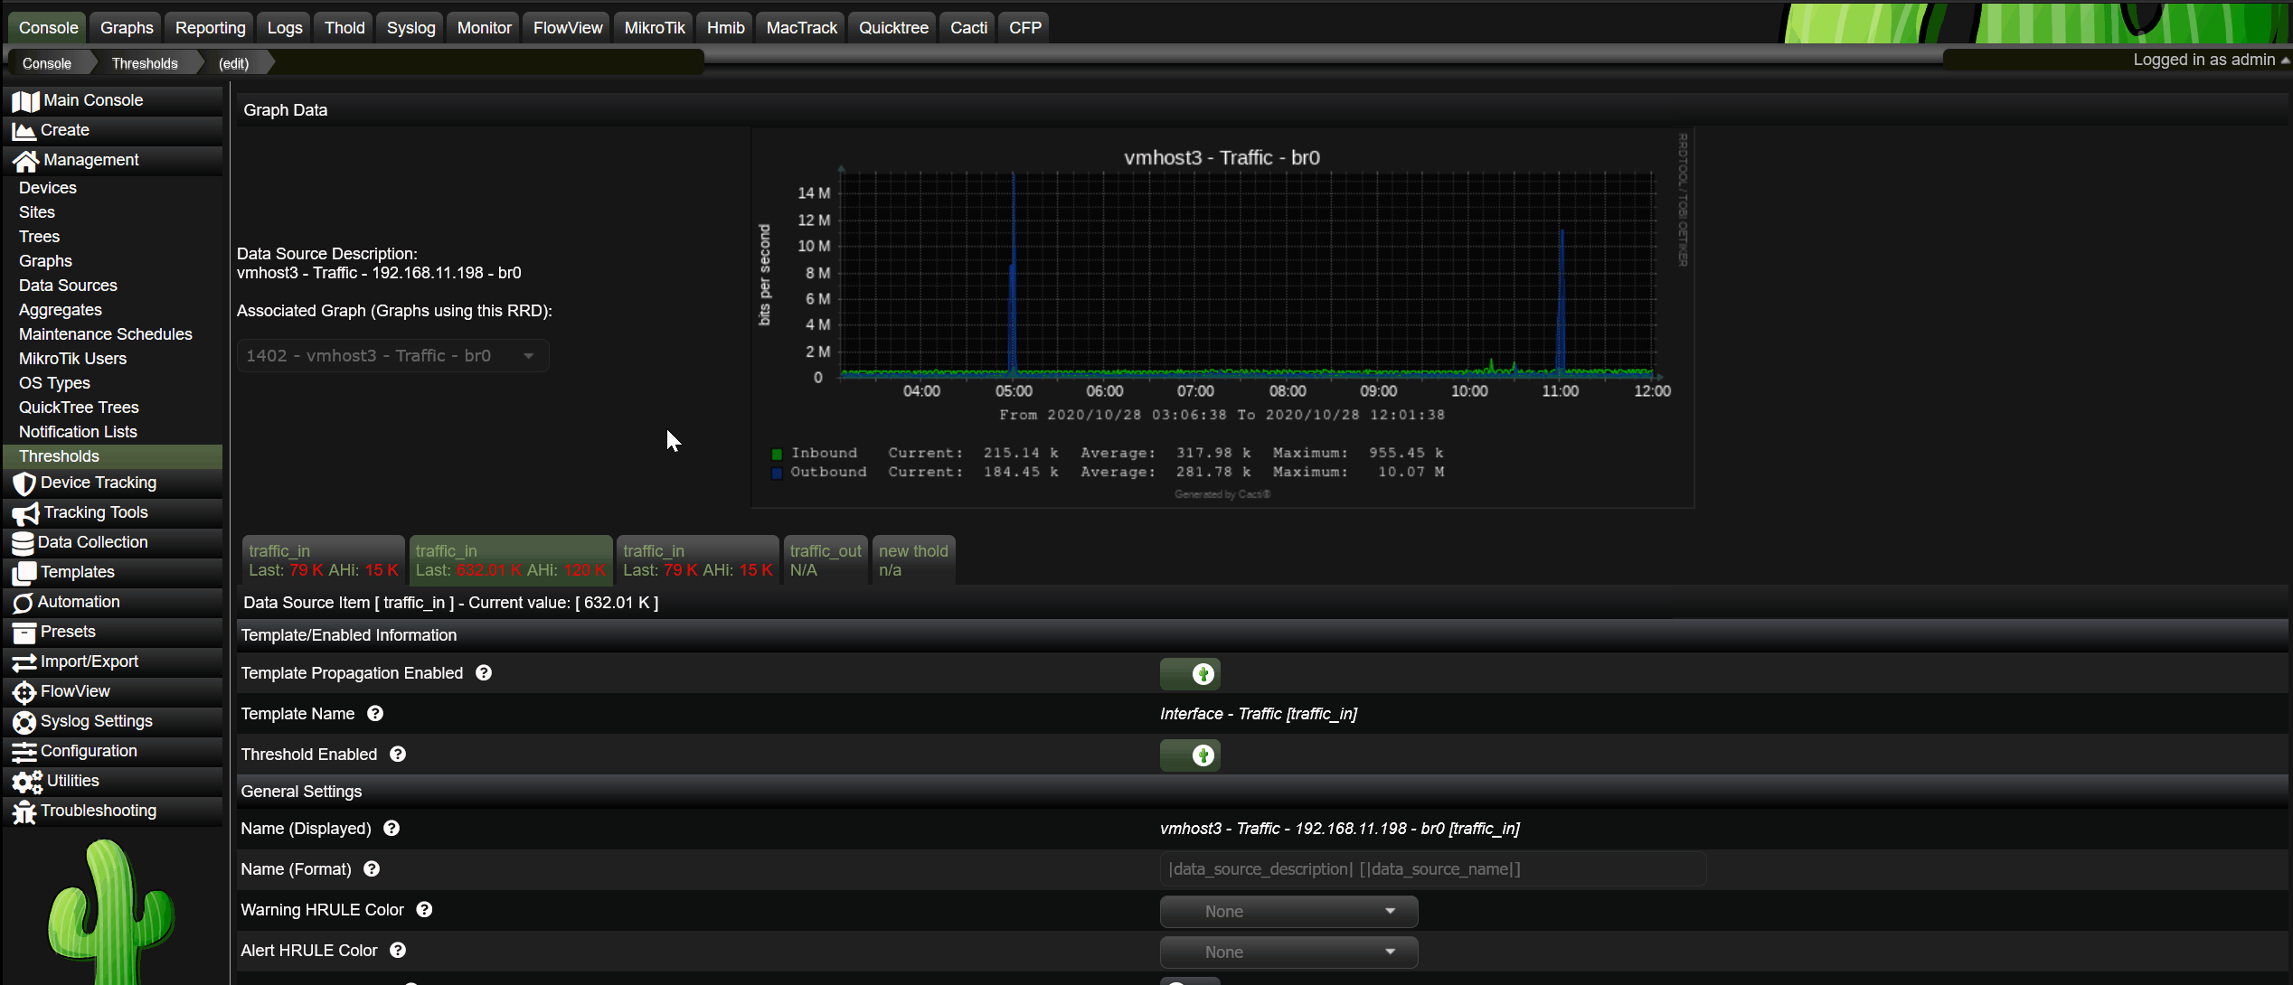Open the Notification Lists page
The image size is (2293, 985).
(78, 431)
